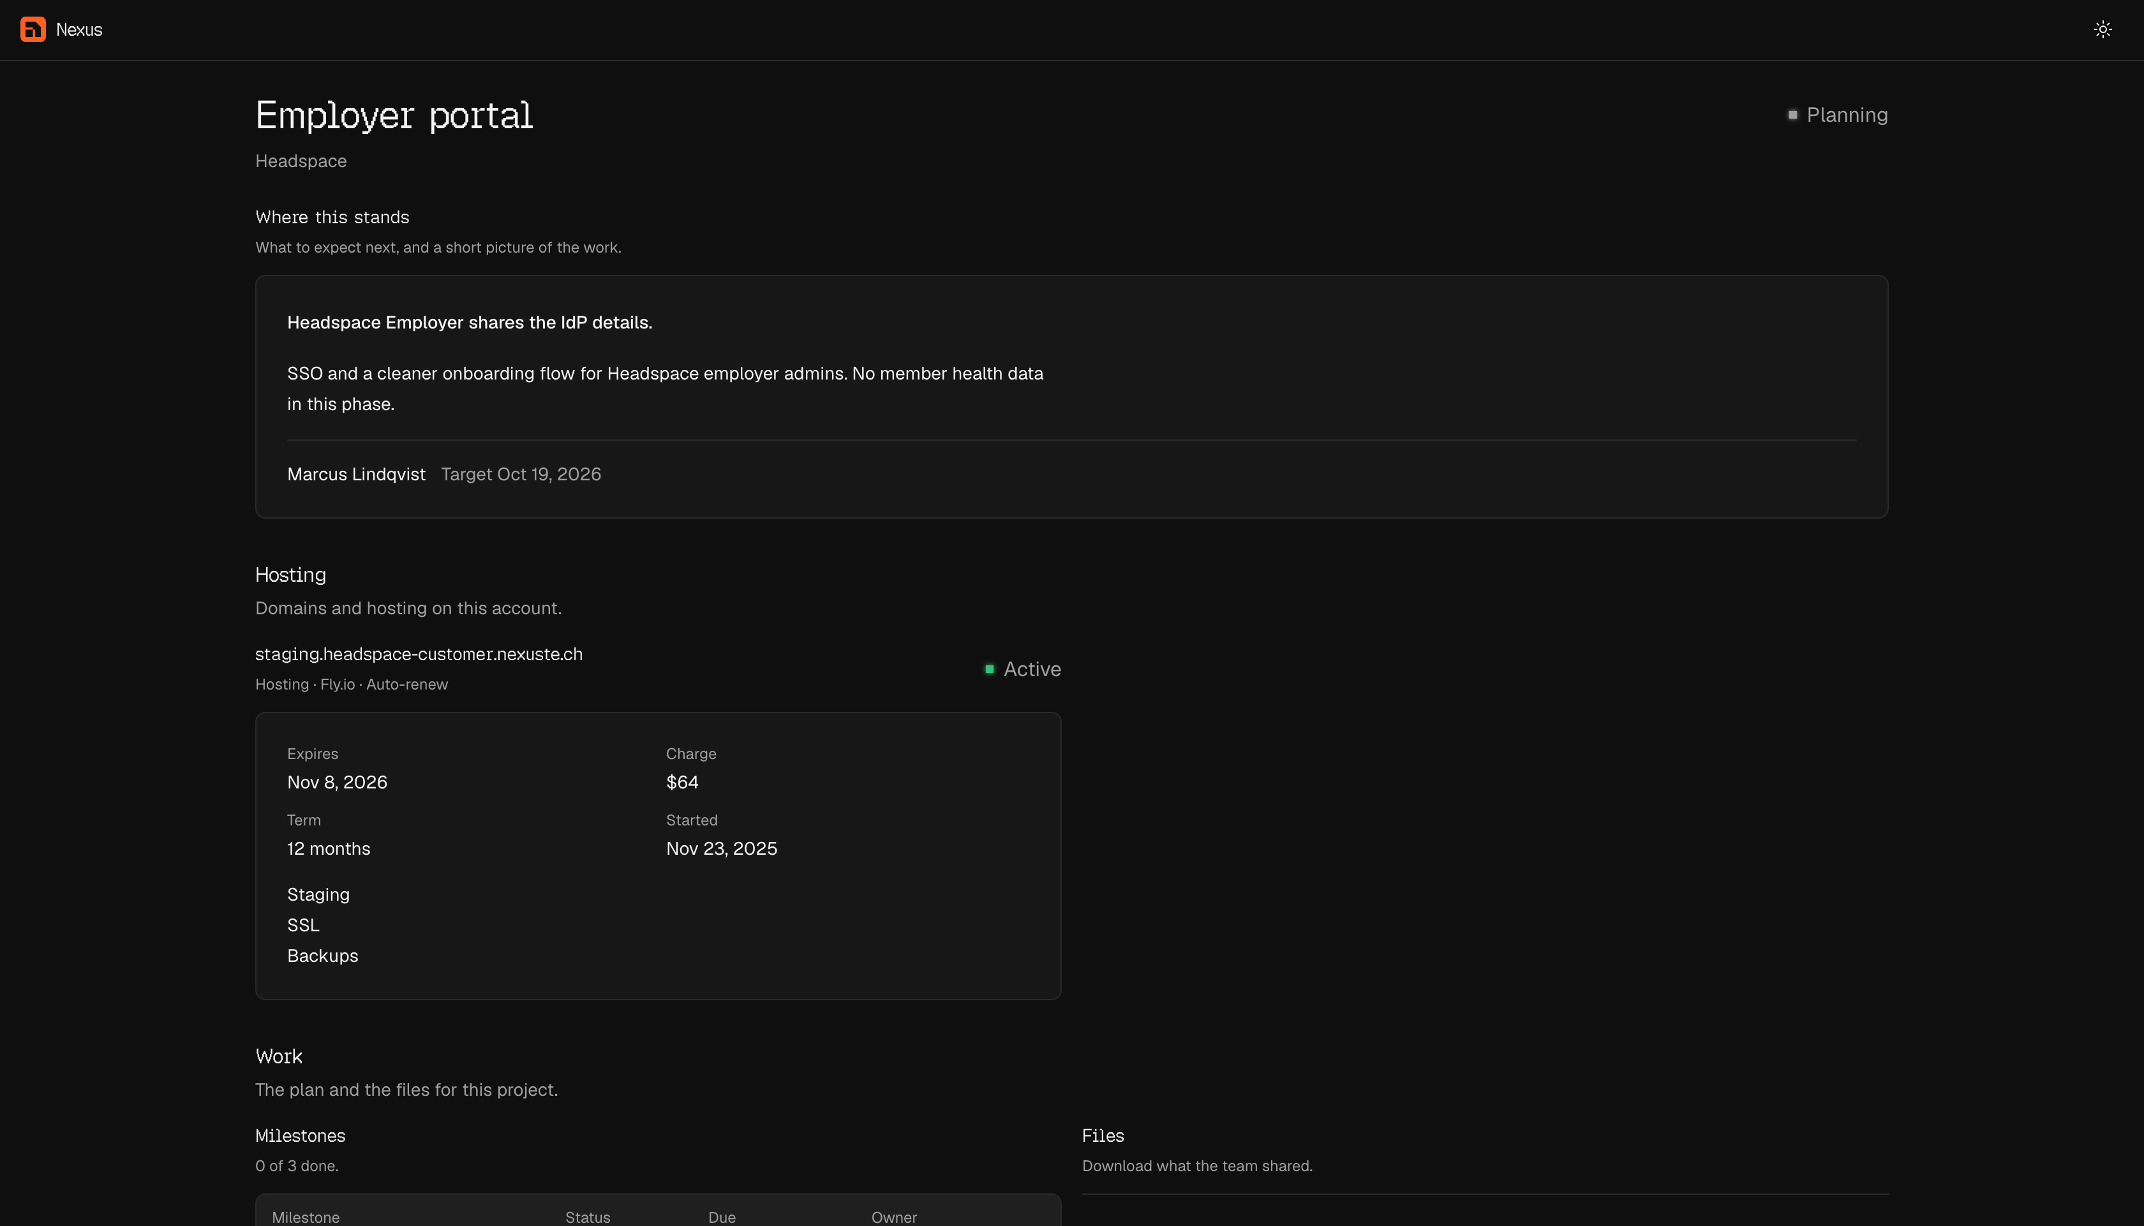Click 'Hosting · Fly.io · Auto-renew' subtitle
Image resolution: width=2144 pixels, height=1226 pixels.
pyautogui.click(x=351, y=684)
